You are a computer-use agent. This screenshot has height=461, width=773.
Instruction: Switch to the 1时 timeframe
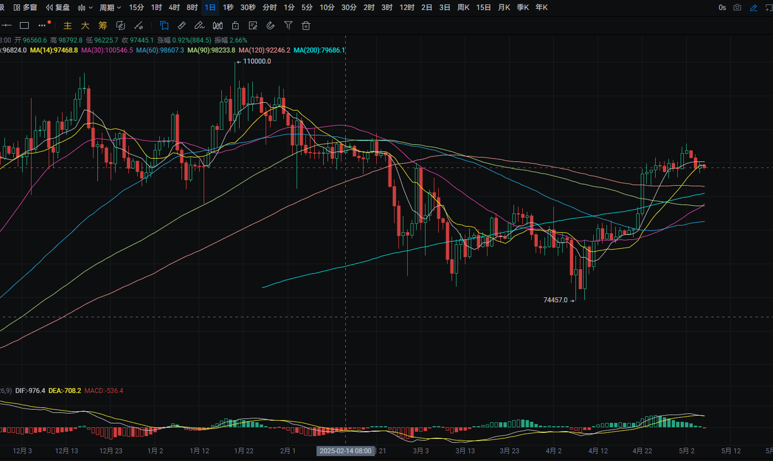coord(157,7)
